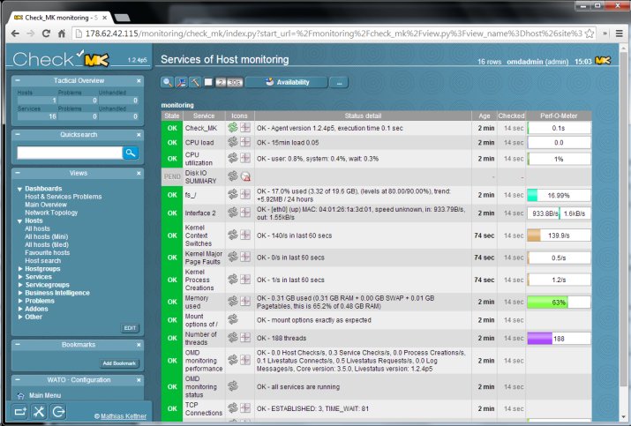Open the graph icon for CPU load

(245, 142)
